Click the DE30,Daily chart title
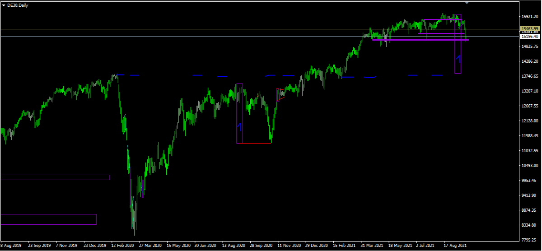Viewport: 542px width, 251px height. 17,5
